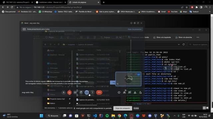Show the participants panel in Meet
This screenshot has width=213, height=119.
[x=124, y=93]
